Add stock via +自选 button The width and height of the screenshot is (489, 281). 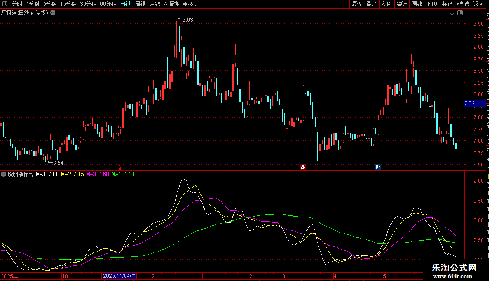(463, 4)
